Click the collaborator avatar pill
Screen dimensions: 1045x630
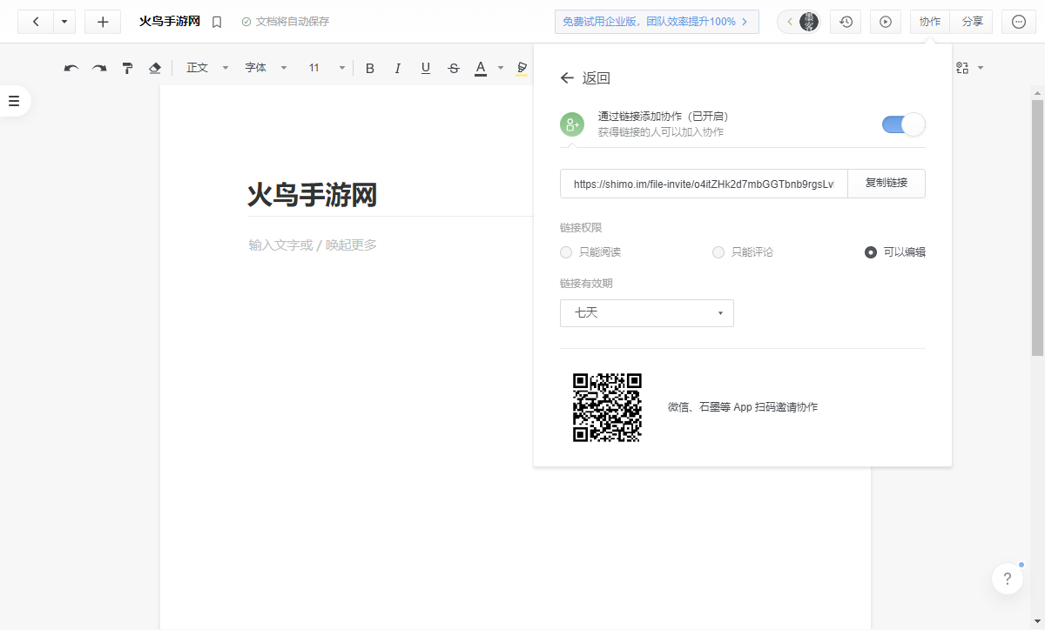click(799, 22)
